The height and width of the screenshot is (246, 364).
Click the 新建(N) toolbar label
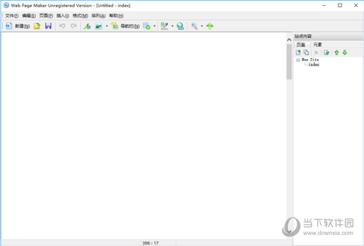(22, 26)
